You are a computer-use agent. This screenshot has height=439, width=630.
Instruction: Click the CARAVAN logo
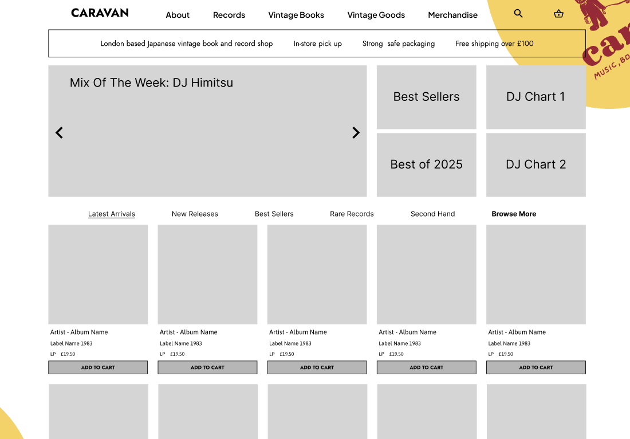coord(100,13)
